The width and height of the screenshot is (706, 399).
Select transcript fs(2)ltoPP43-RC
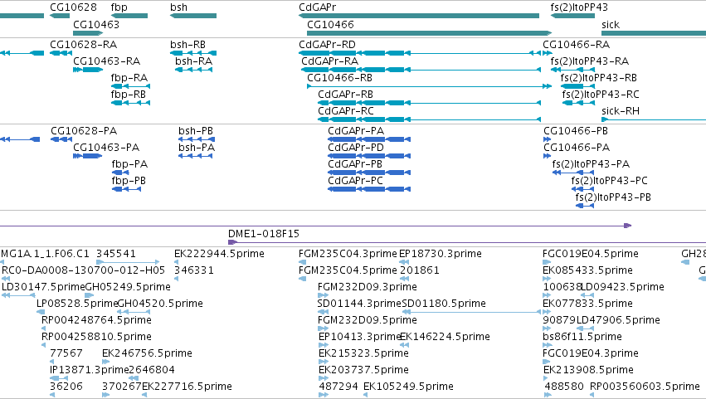pyautogui.click(x=601, y=95)
